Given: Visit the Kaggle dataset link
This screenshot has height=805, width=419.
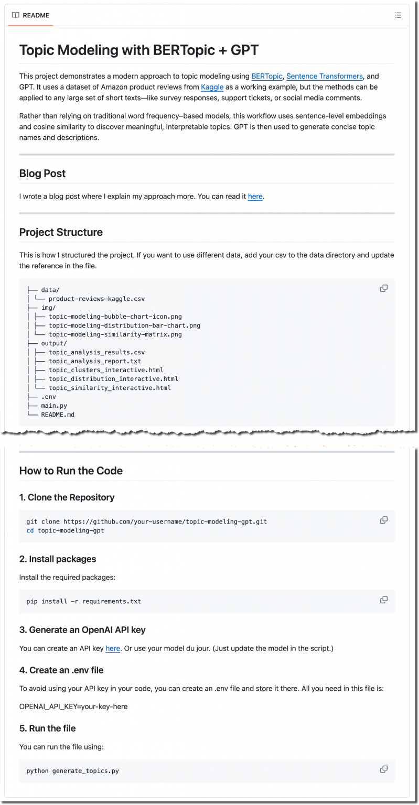Looking at the screenshot, I should [x=212, y=87].
